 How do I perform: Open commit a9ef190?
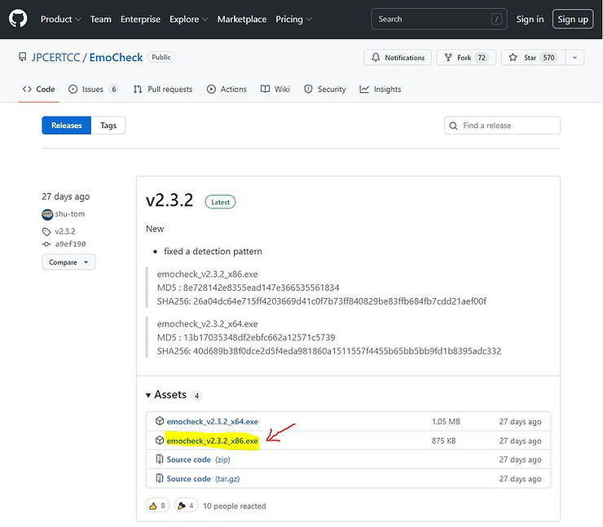click(x=70, y=244)
